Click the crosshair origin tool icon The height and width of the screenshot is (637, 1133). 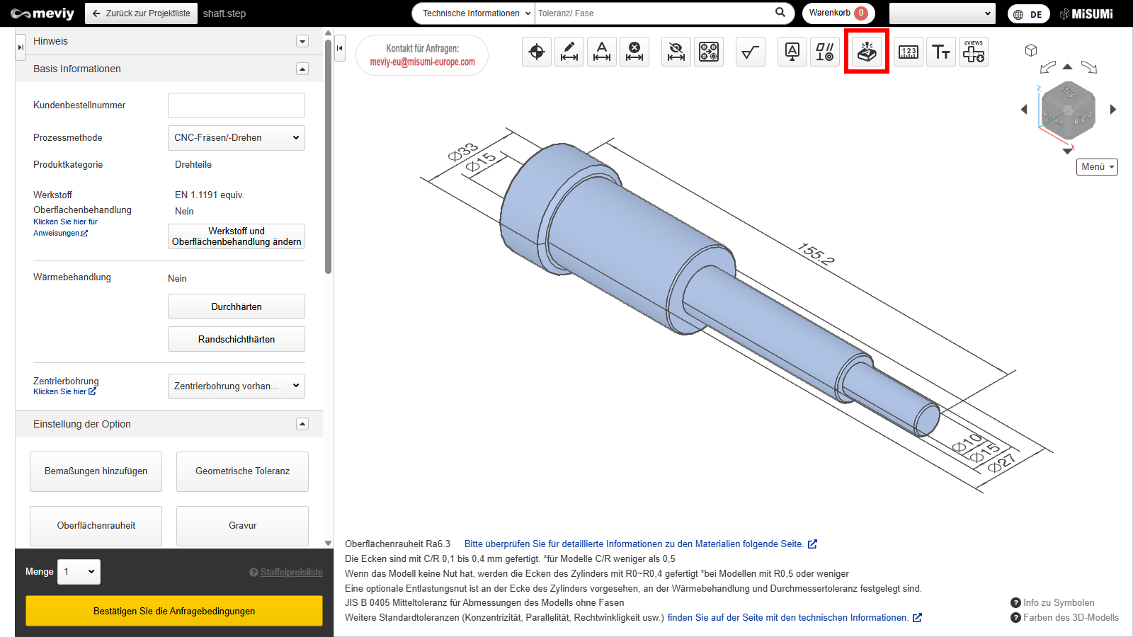tap(537, 52)
